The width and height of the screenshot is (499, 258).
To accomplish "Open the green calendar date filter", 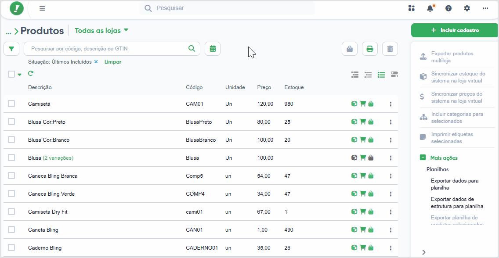I will click(x=213, y=49).
